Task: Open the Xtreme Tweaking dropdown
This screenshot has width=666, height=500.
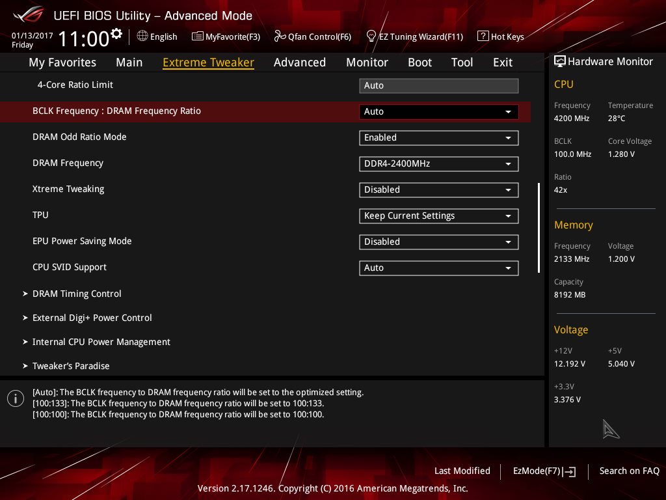Action: (x=439, y=189)
